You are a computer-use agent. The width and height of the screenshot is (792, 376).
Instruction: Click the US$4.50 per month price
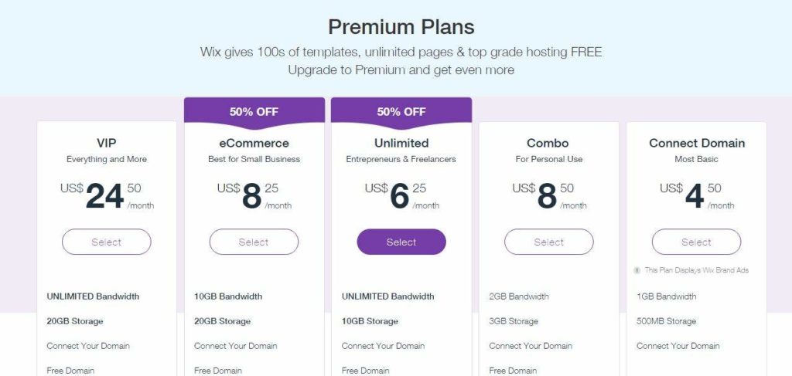[x=696, y=196]
